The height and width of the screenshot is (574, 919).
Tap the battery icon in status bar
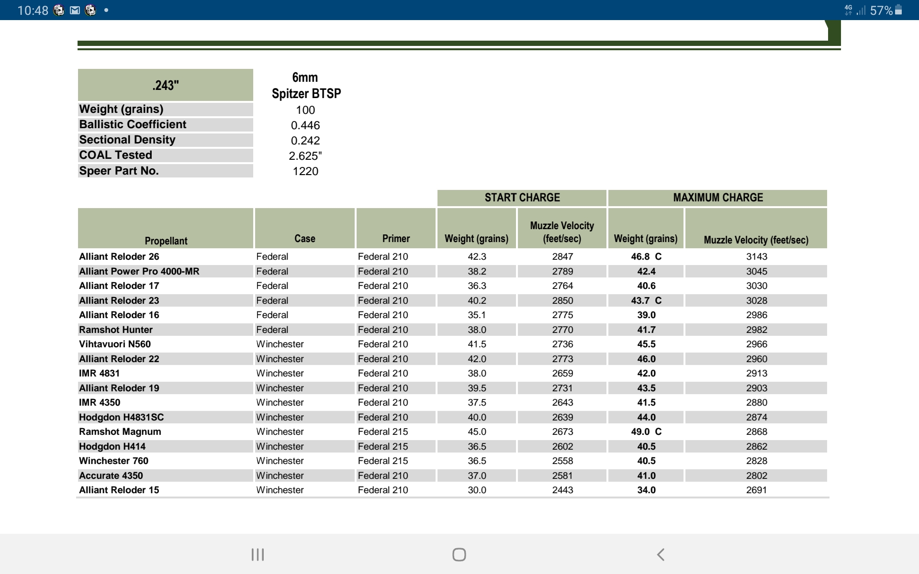tap(898, 10)
